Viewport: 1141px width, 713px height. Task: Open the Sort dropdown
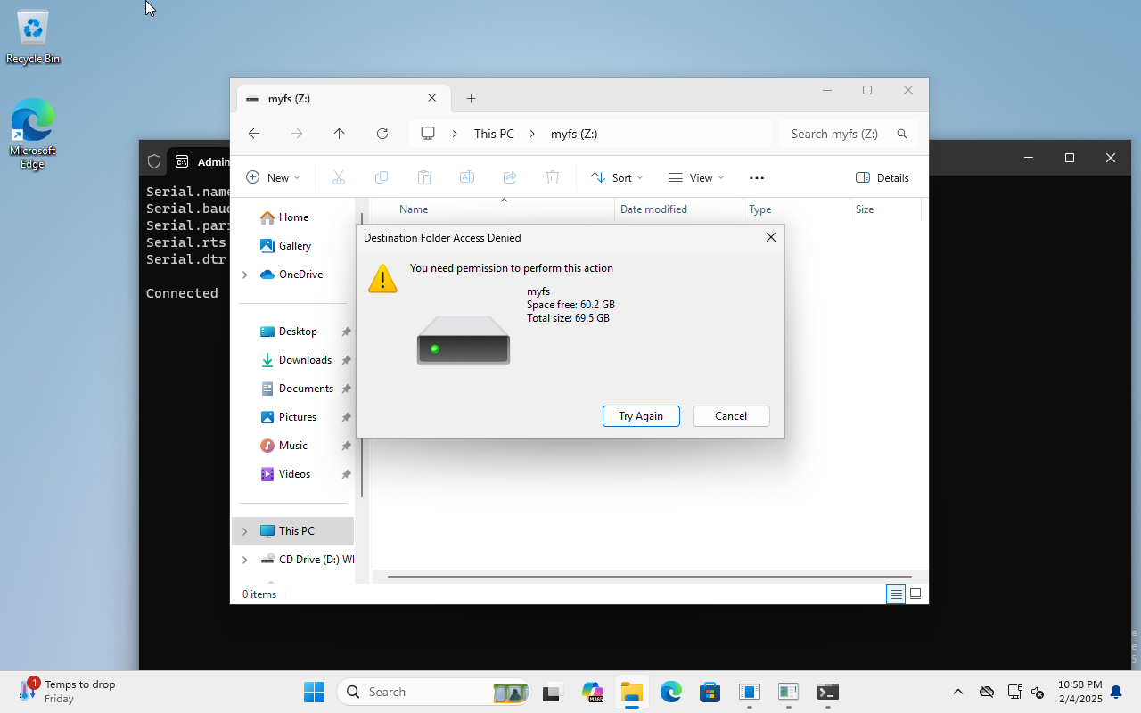[x=617, y=178]
